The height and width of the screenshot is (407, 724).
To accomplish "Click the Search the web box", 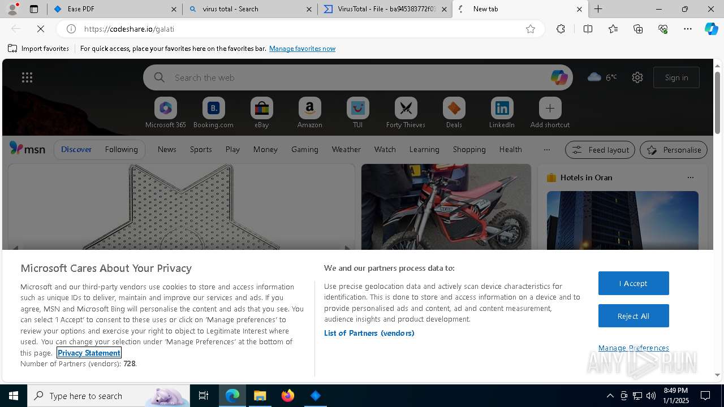I will pyautogui.click(x=357, y=77).
